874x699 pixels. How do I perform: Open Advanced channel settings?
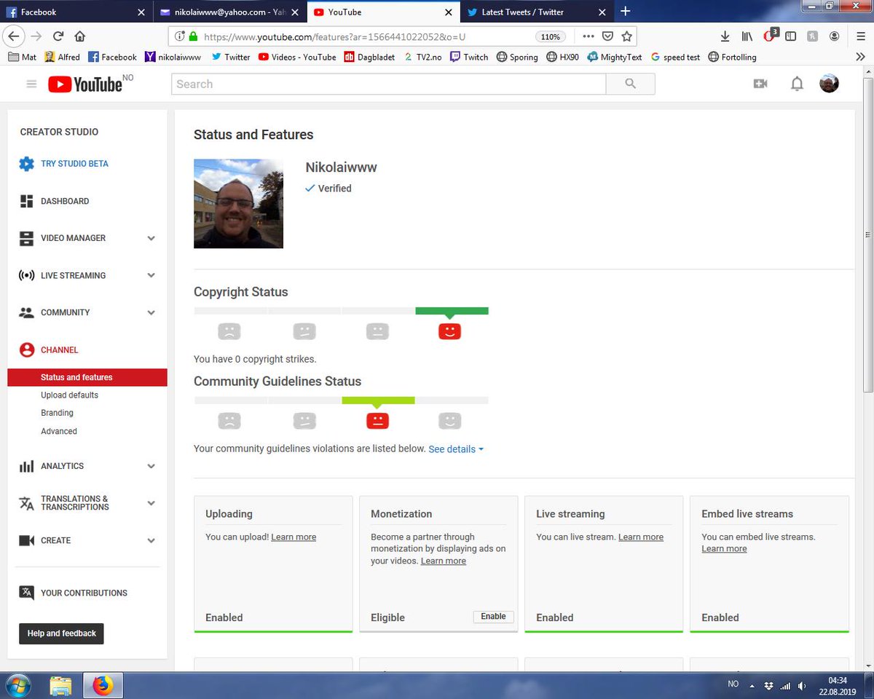pyautogui.click(x=59, y=431)
